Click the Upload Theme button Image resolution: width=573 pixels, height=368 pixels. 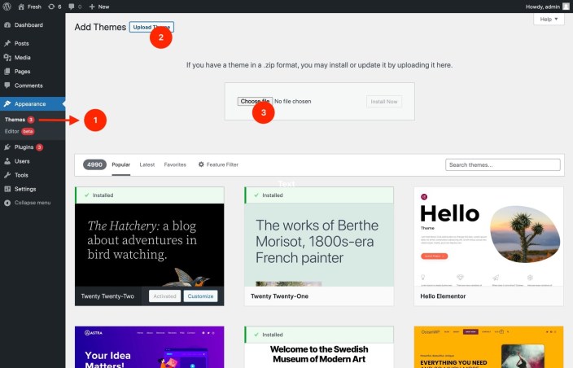151,27
